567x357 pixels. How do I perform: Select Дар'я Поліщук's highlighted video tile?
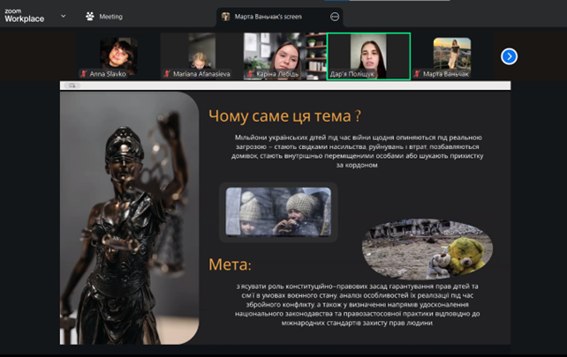(368, 53)
